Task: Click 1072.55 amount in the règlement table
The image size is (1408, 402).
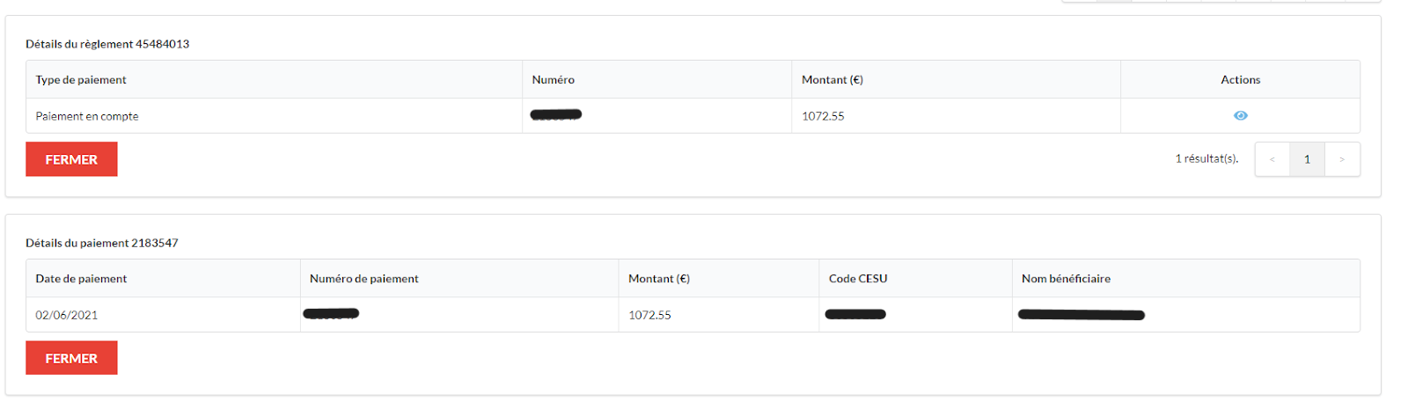Action: [x=823, y=116]
